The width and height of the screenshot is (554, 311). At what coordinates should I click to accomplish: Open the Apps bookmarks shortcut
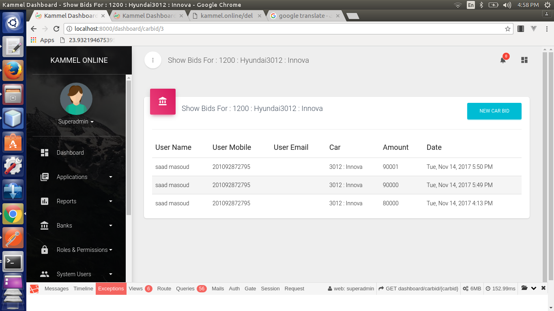[x=42, y=40]
